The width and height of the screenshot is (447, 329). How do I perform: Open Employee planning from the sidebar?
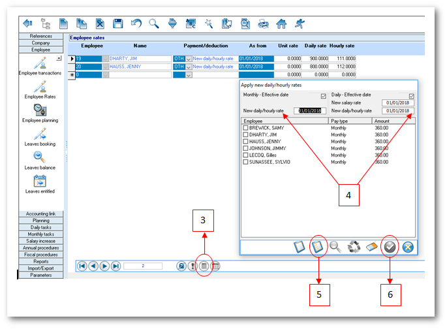pyautogui.click(x=40, y=110)
